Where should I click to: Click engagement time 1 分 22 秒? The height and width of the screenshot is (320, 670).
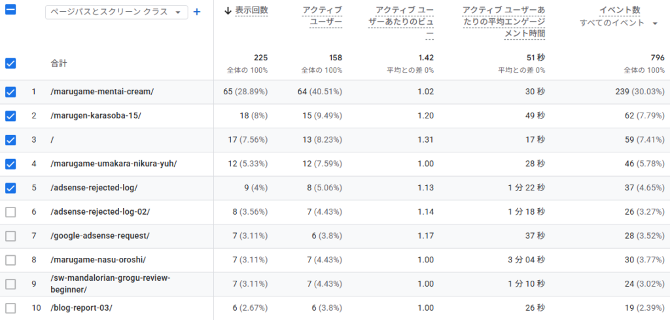pyautogui.click(x=525, y=188)
